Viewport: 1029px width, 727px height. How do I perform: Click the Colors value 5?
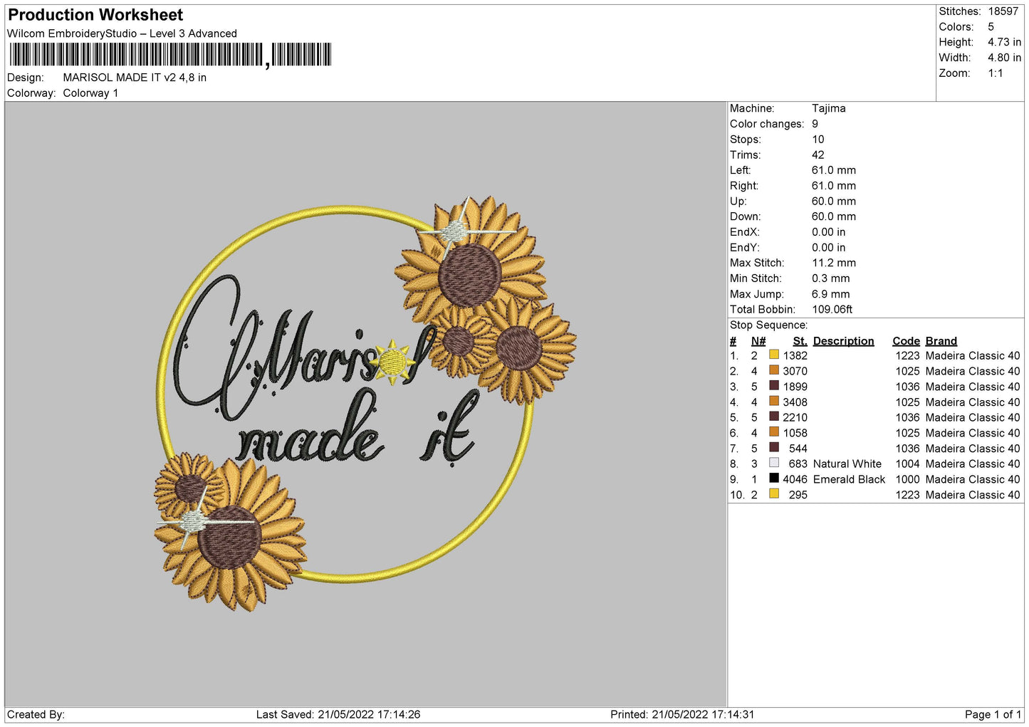click(991, 27)
